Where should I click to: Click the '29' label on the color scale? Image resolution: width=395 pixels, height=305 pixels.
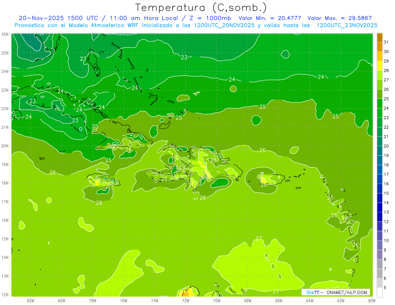click(386, 61)
